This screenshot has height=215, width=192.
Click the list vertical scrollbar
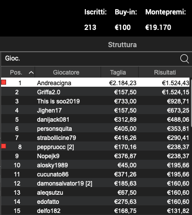[x=191, y=103]
